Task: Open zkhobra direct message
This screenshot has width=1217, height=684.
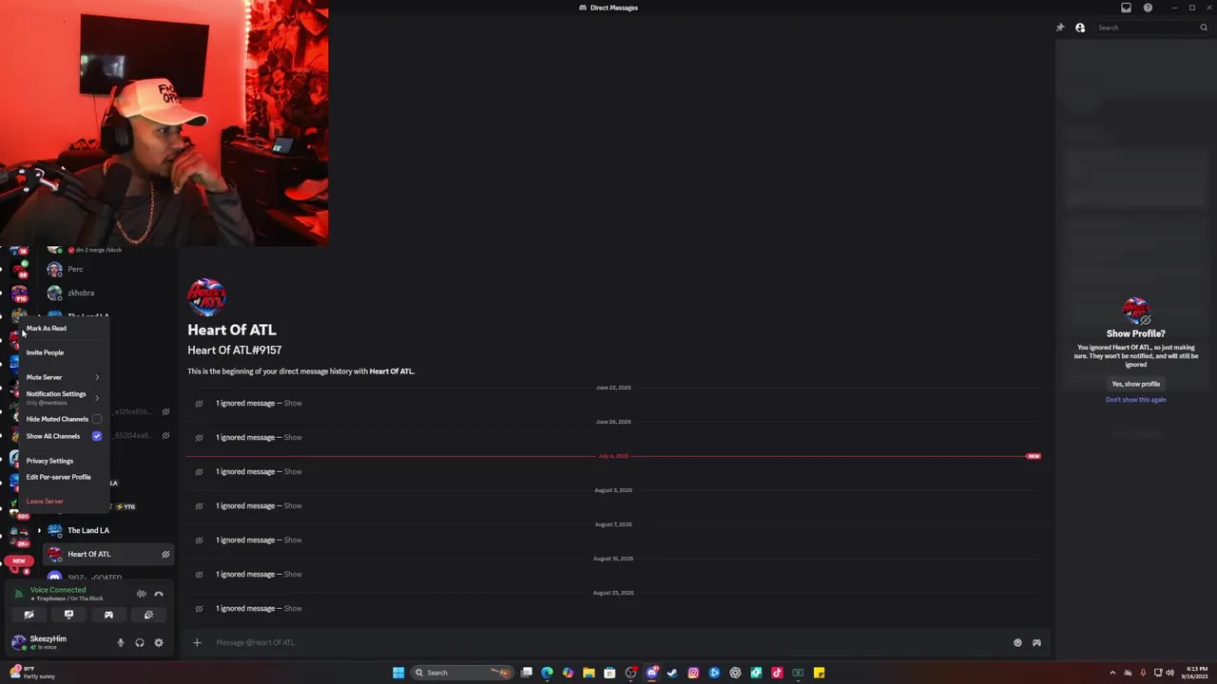Action: tap(108, 293)
